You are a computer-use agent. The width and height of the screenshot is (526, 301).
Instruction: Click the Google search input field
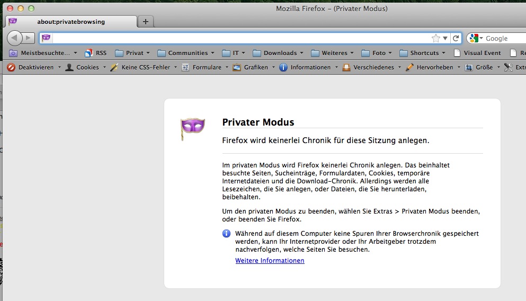[x=503, y=38]
